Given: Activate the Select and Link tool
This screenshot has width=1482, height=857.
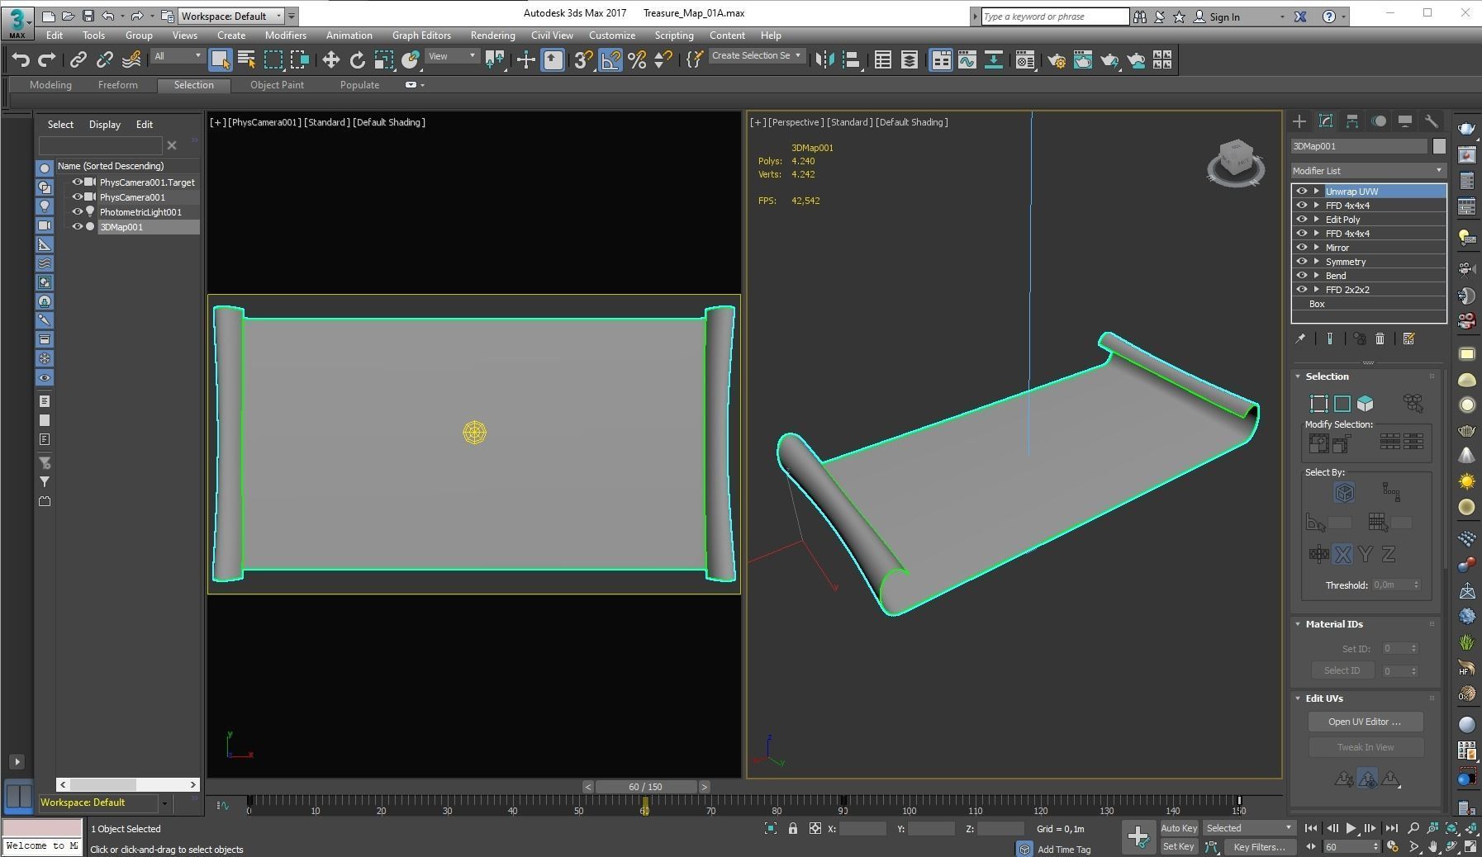Looking at the screenshot, I should click(78, 59).
